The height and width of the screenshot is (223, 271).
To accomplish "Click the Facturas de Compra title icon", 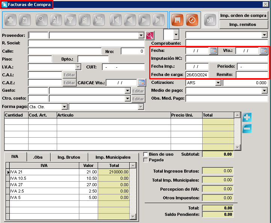I will point(5,5).
